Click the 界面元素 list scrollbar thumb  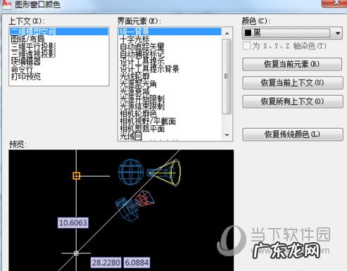pyautogui.click(x=227, y=77)
